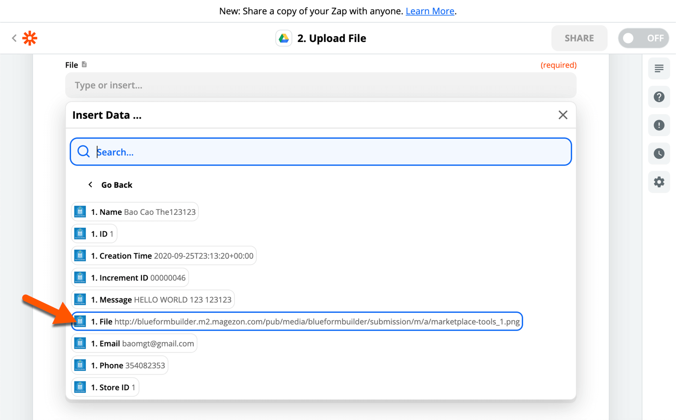Open settings with the gear icon
The height and width of the screenshot is (420, 676).
659,182
